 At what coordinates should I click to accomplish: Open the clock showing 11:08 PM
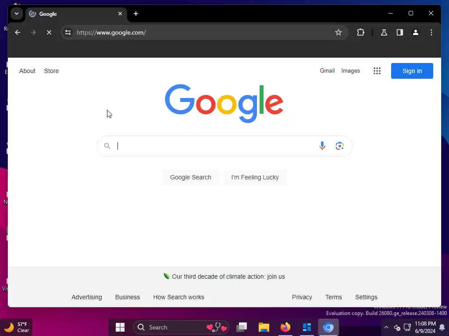click(x=425, y=327)
